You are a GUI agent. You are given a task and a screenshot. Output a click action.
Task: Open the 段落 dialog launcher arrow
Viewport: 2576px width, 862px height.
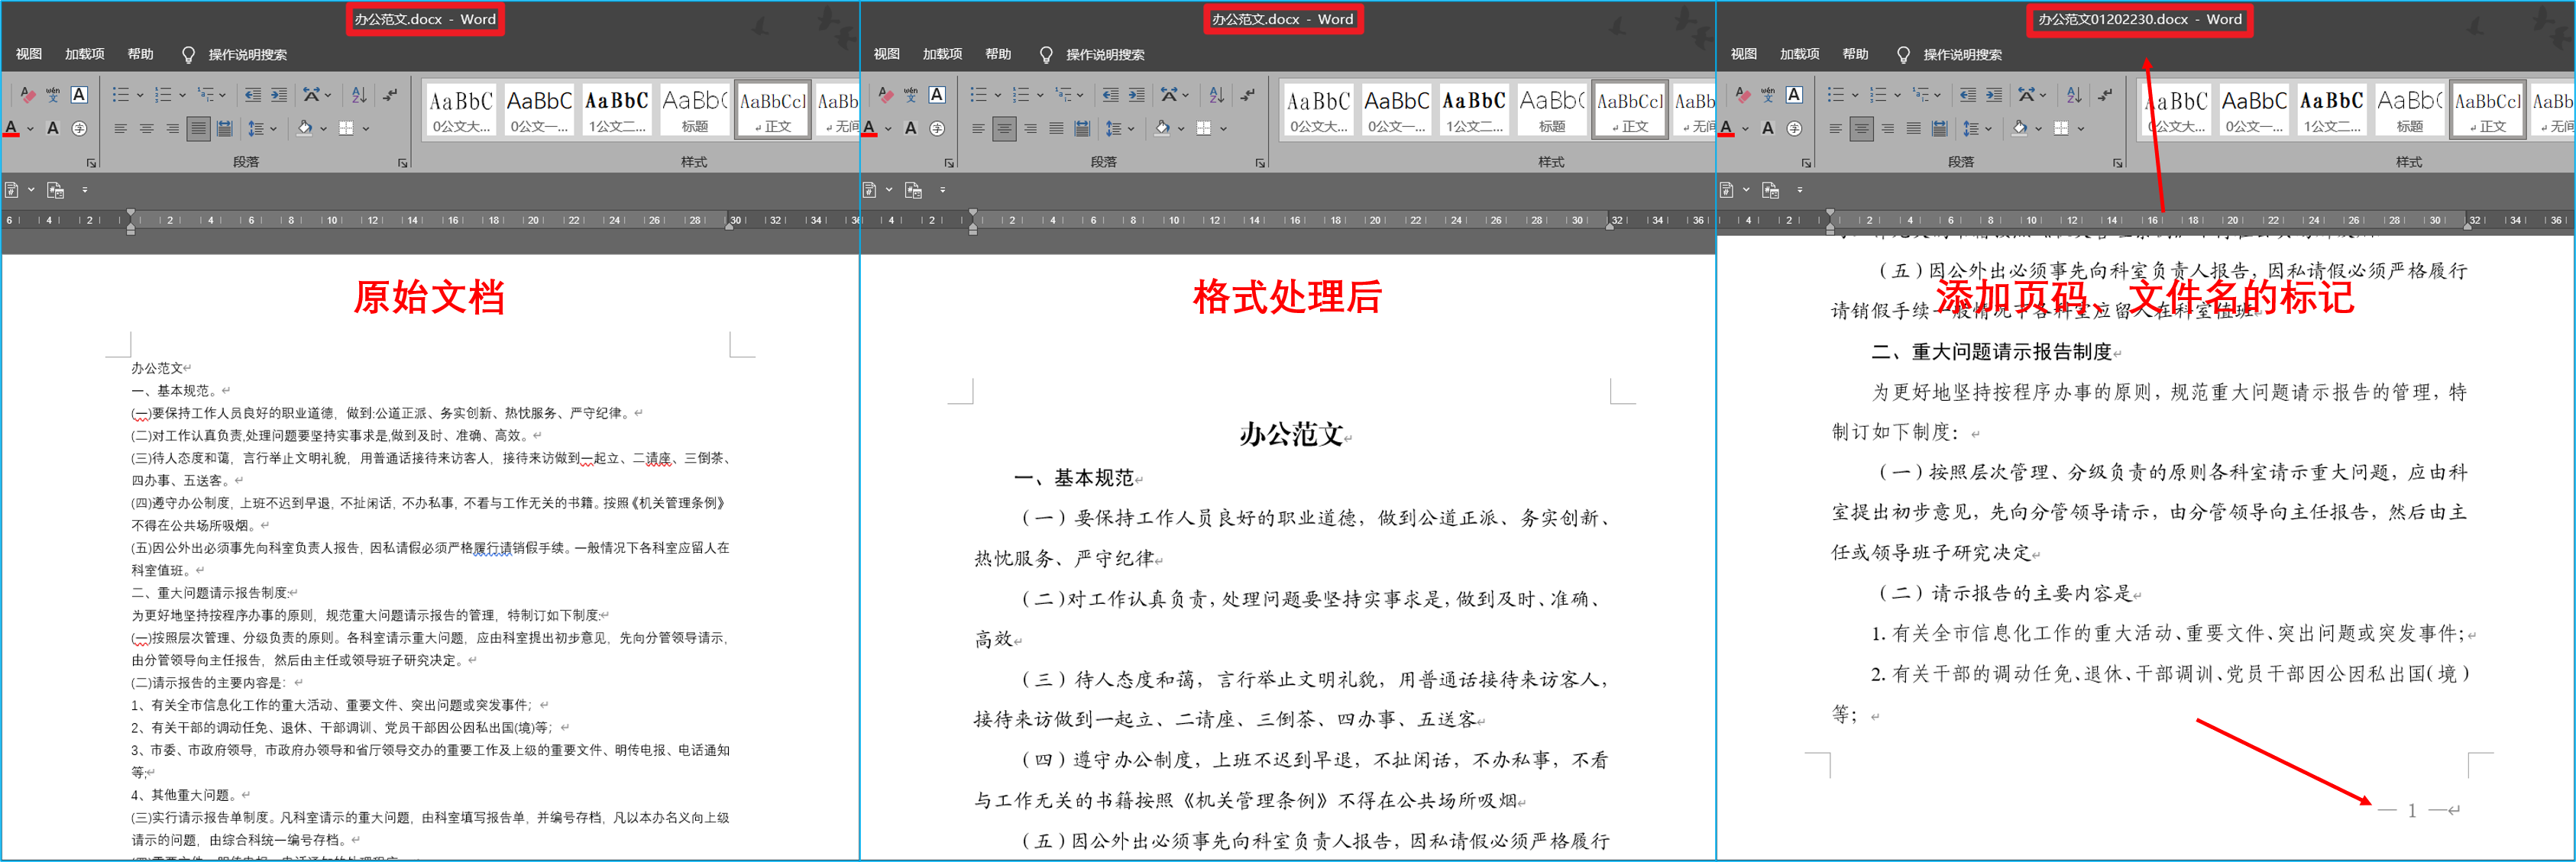[x=403, y=161]
